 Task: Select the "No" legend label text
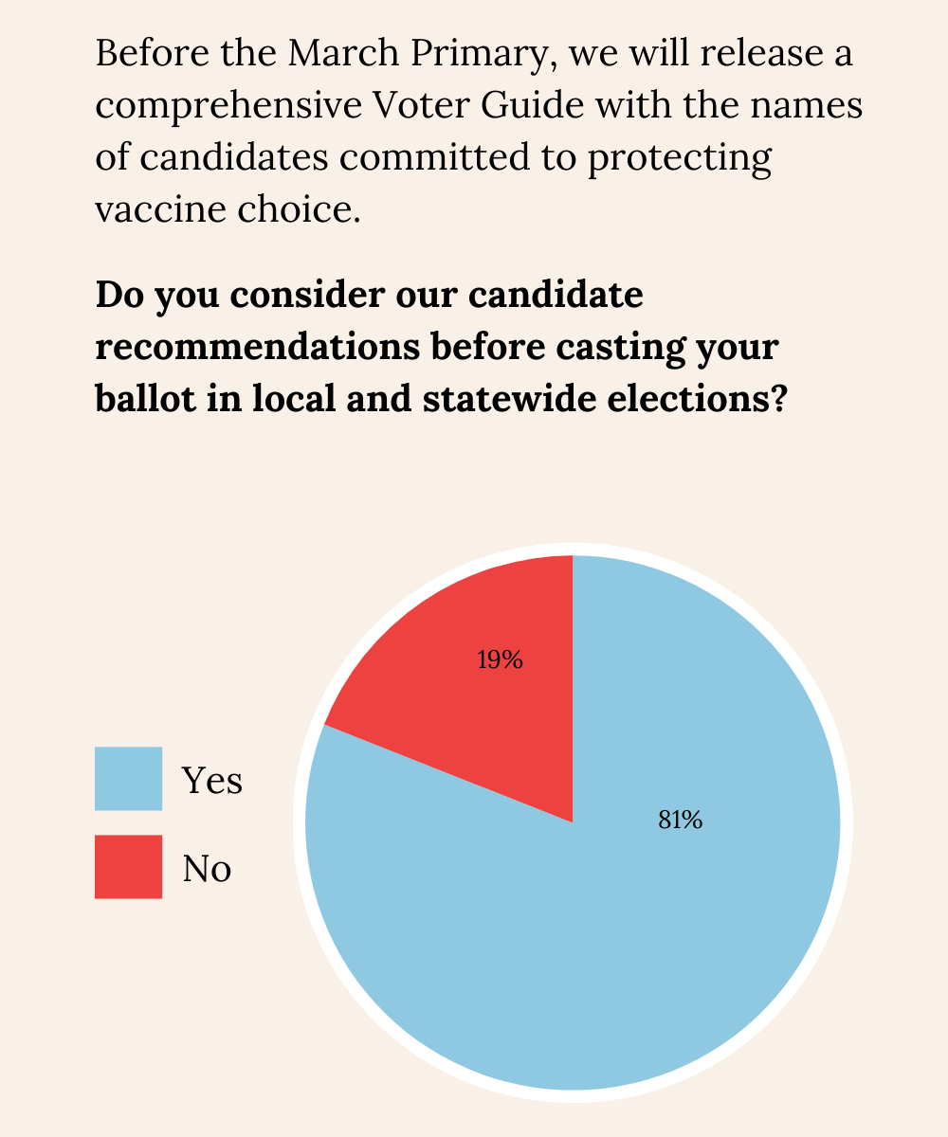pos(208,868)
